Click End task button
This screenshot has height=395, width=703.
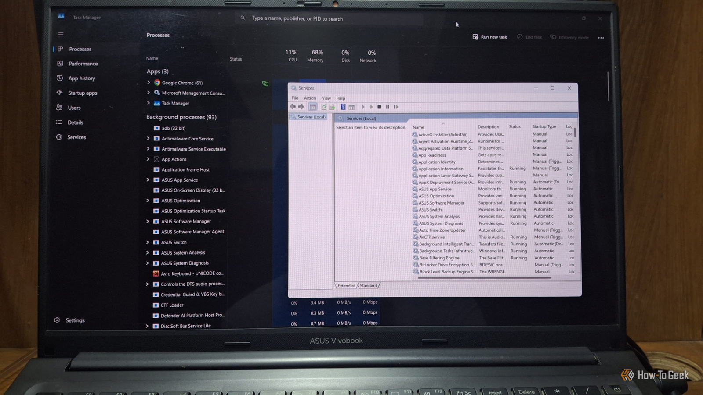coord(529,37)
